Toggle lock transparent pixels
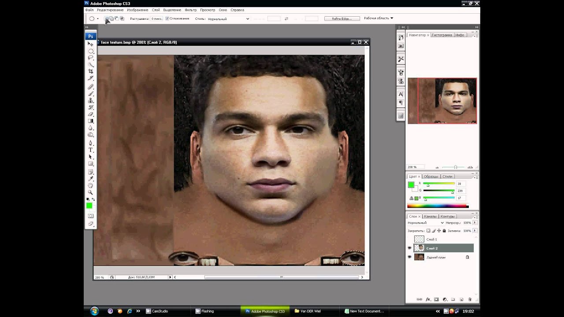Viewport: 564px width, 317px height. click(428, 231)
